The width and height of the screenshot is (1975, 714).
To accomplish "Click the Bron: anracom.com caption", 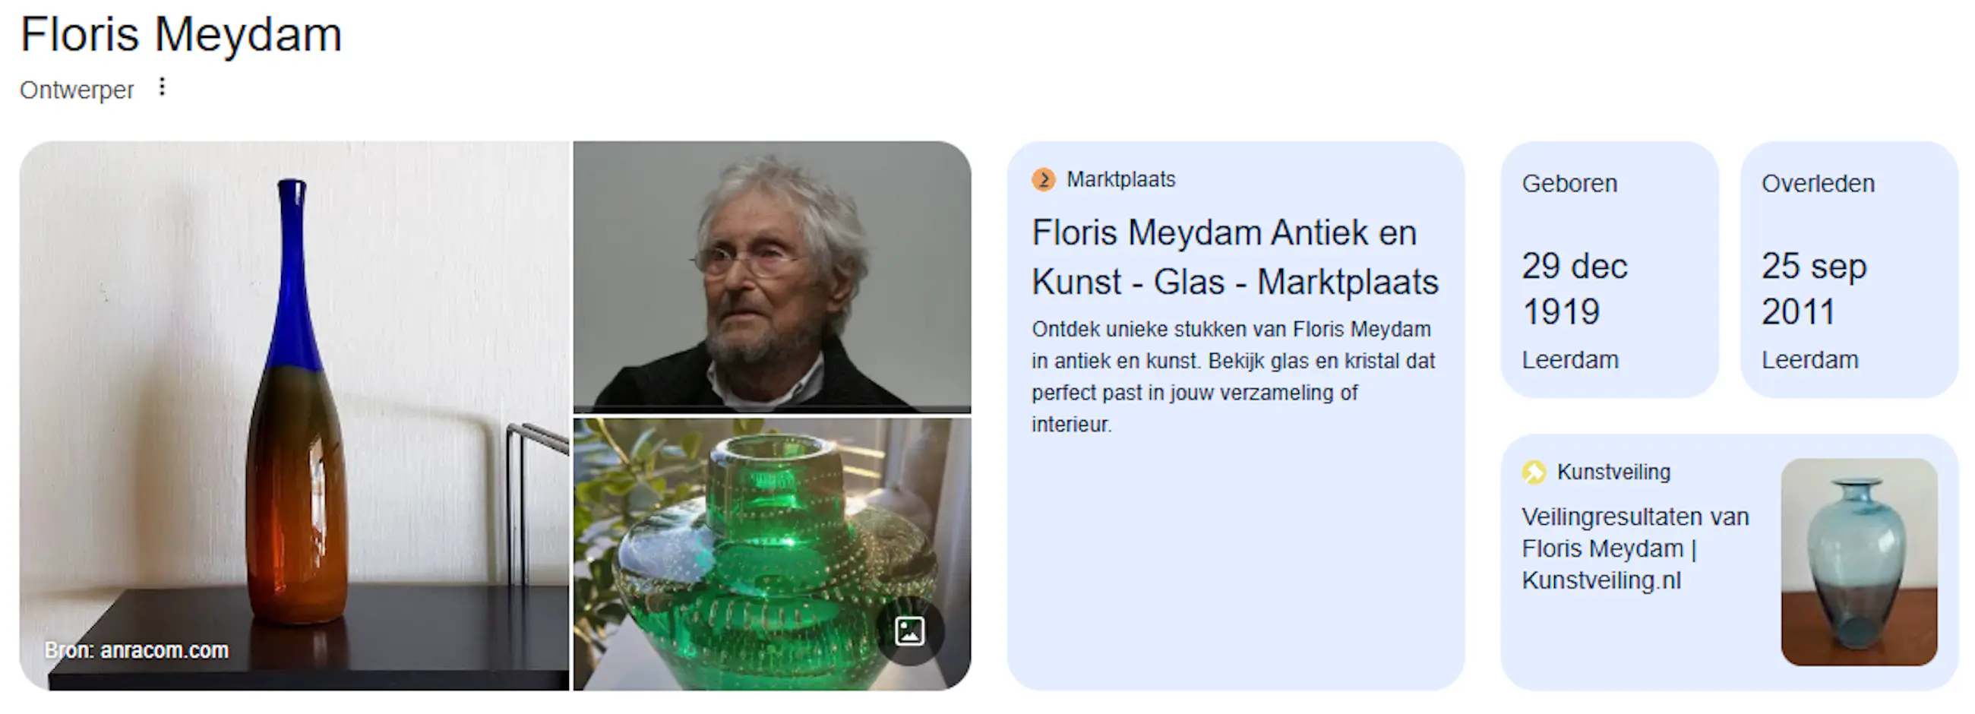I will pyautogui.click(x=137, y=650).
